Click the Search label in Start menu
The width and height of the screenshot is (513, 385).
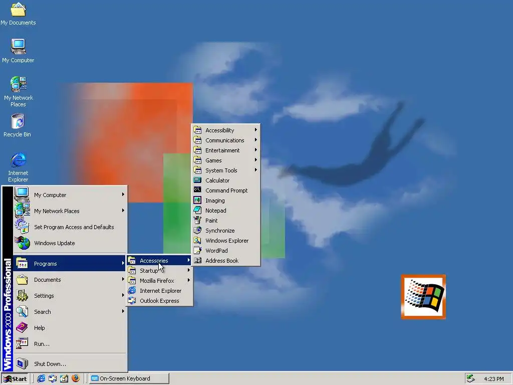[43, 312]
